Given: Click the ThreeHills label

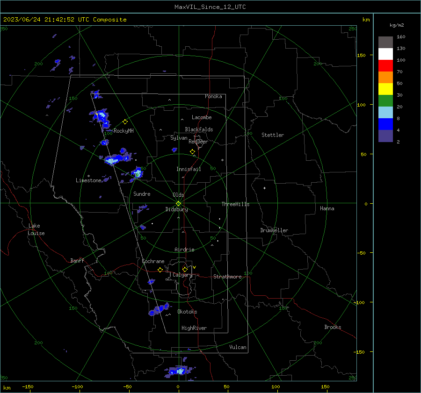Looking at the screenshot, I should pos(235,204).
